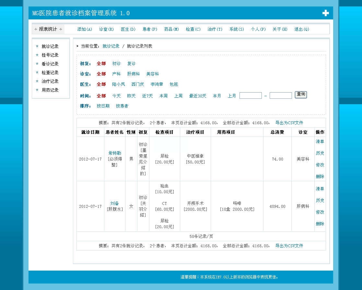
Task: Open the 药品(M) menu
Action: point(171,29)
